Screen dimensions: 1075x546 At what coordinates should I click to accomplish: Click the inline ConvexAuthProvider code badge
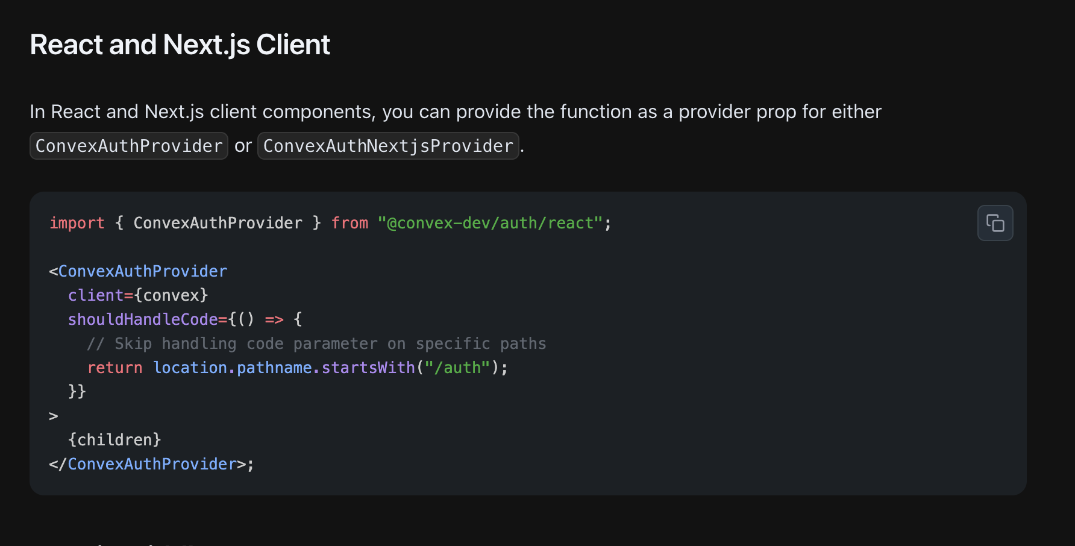(129, 146)
